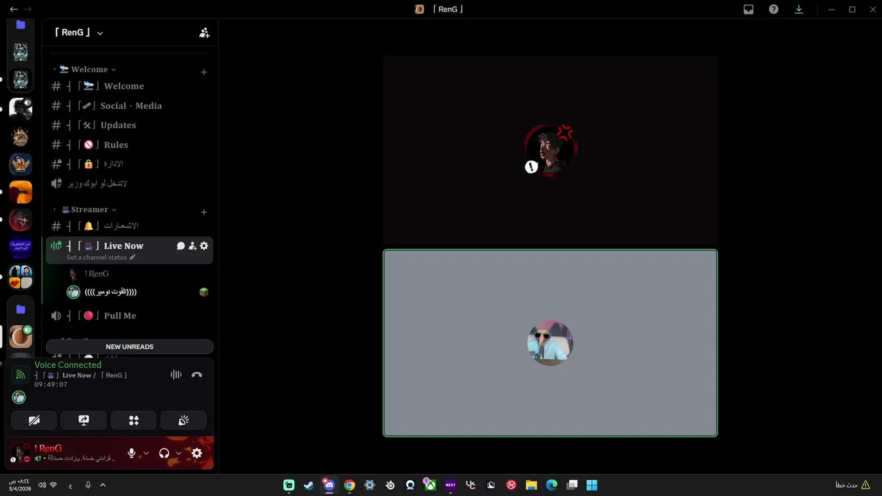Open the Updates channel
The width and height of the screenshot is (882, 496).
pos(130,125)
